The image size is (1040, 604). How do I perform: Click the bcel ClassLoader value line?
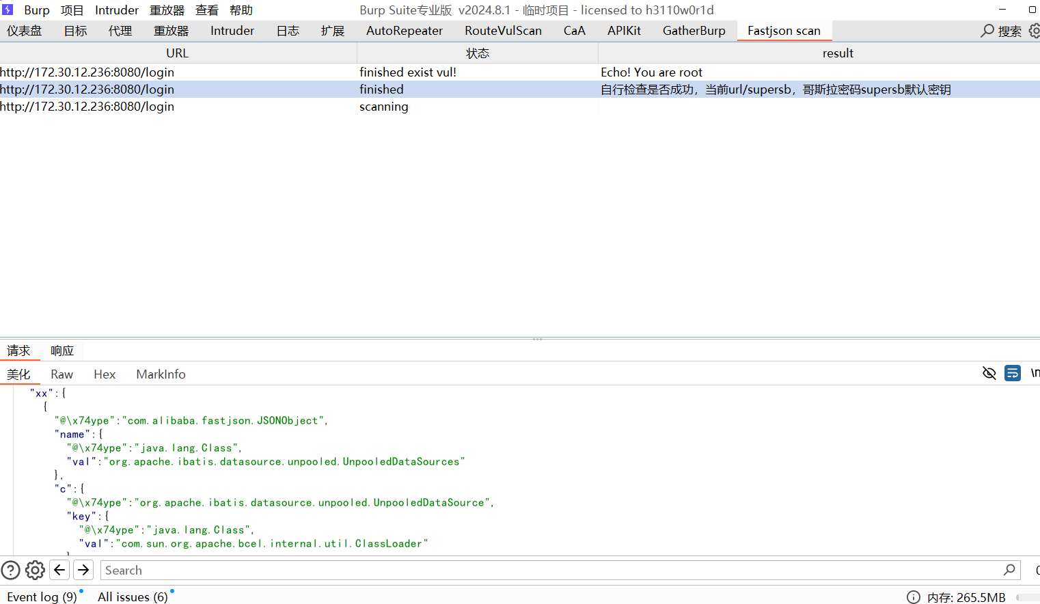254,544
